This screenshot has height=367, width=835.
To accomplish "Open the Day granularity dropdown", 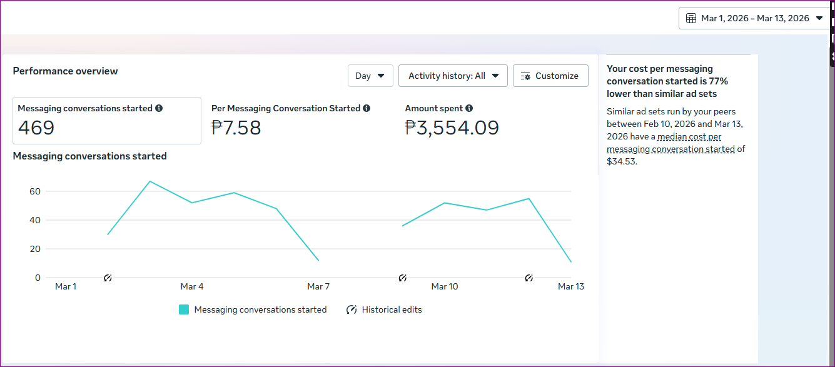I will point(370,76).
